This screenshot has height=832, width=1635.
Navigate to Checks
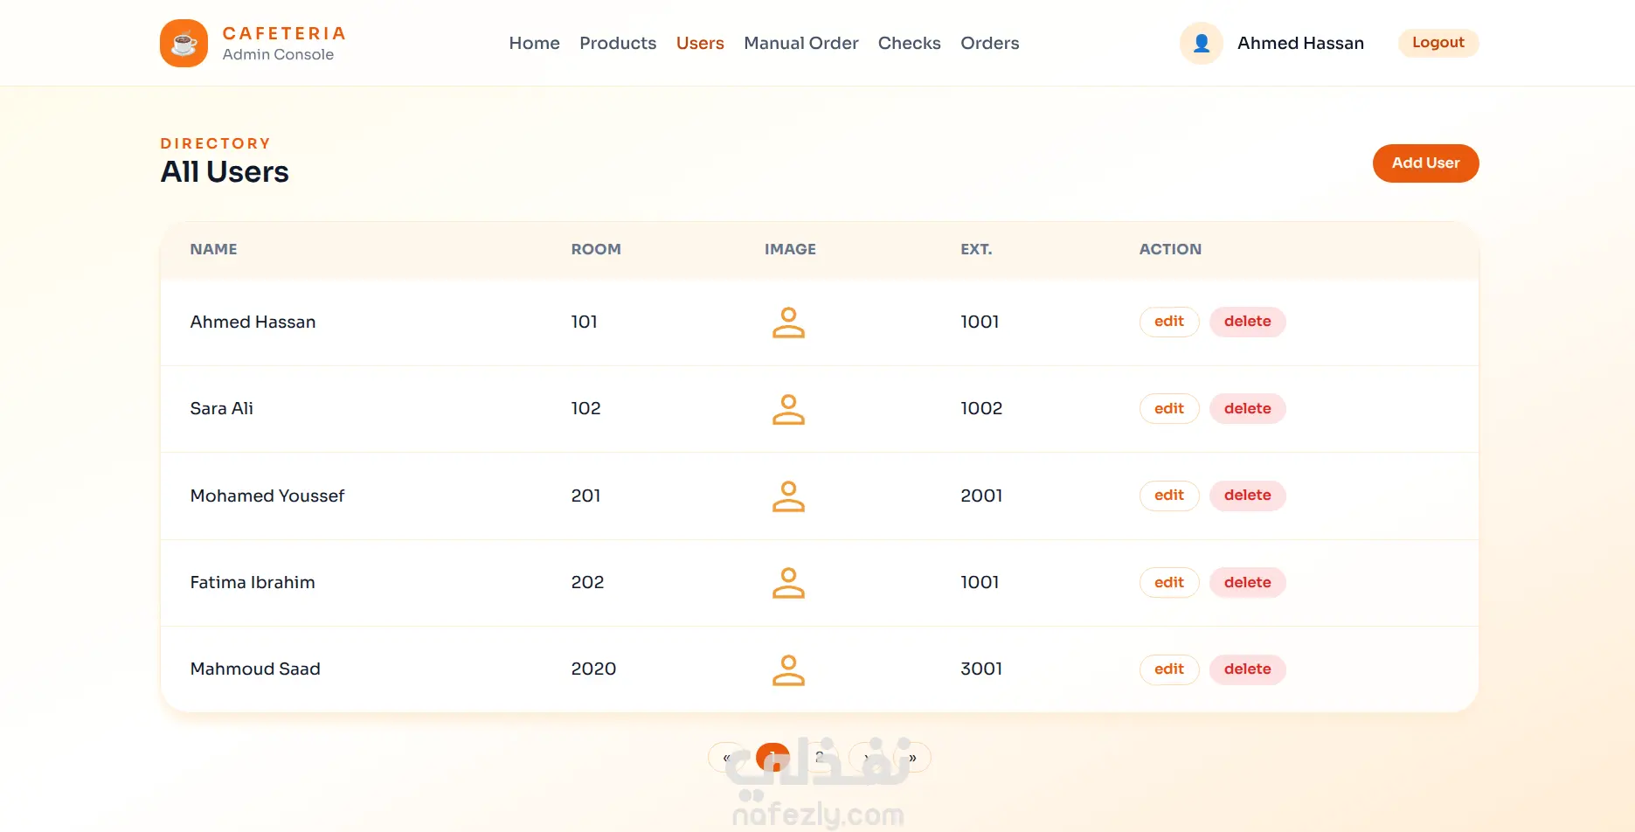pos(910,43)
